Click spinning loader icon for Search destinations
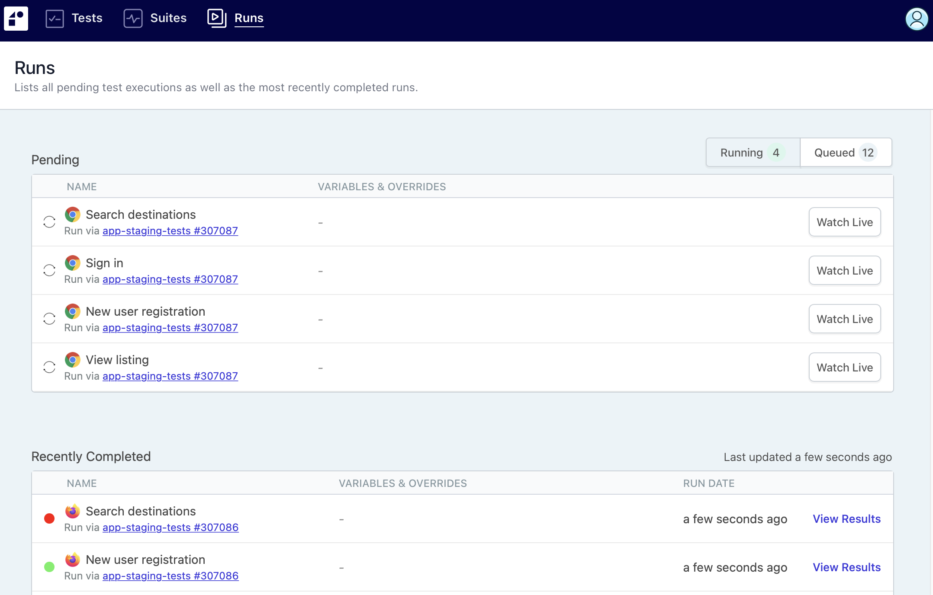The image size is (933, 595). [x=49, y=221]
